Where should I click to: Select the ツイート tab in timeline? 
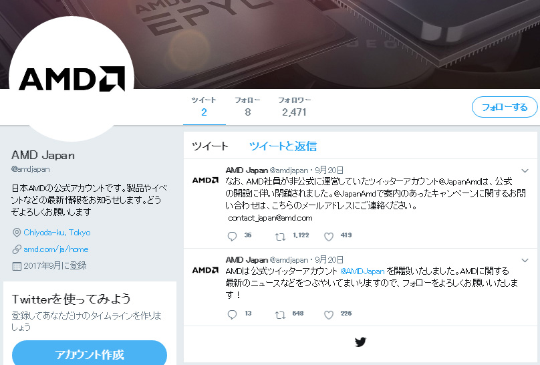pyautogui.click(x=210, y=146)
